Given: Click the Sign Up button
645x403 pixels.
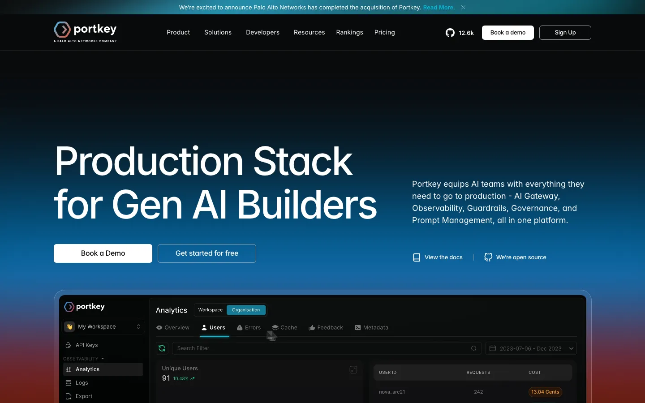Looking at the screenshot, I should (x=565, y=33).
